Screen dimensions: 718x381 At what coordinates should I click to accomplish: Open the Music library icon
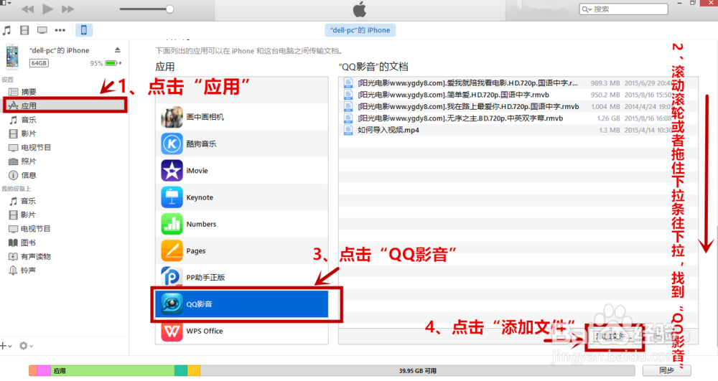(7, 30)
